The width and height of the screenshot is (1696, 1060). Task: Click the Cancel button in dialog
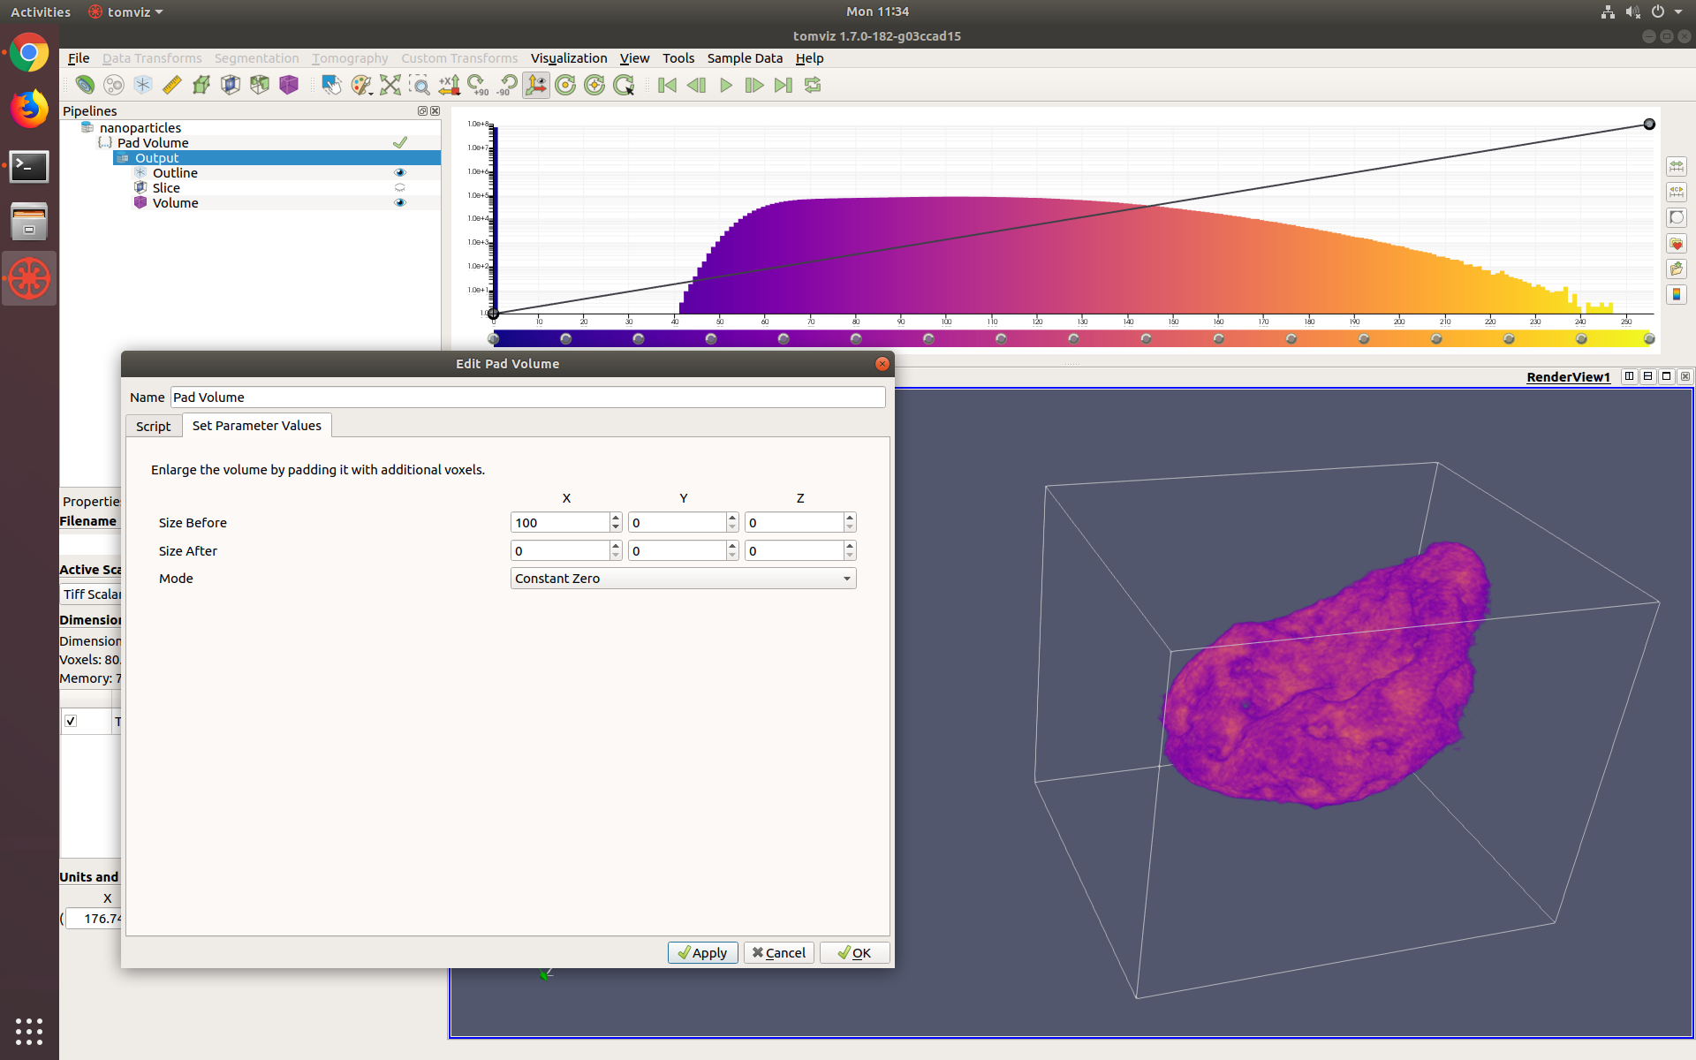coord(778,952)
